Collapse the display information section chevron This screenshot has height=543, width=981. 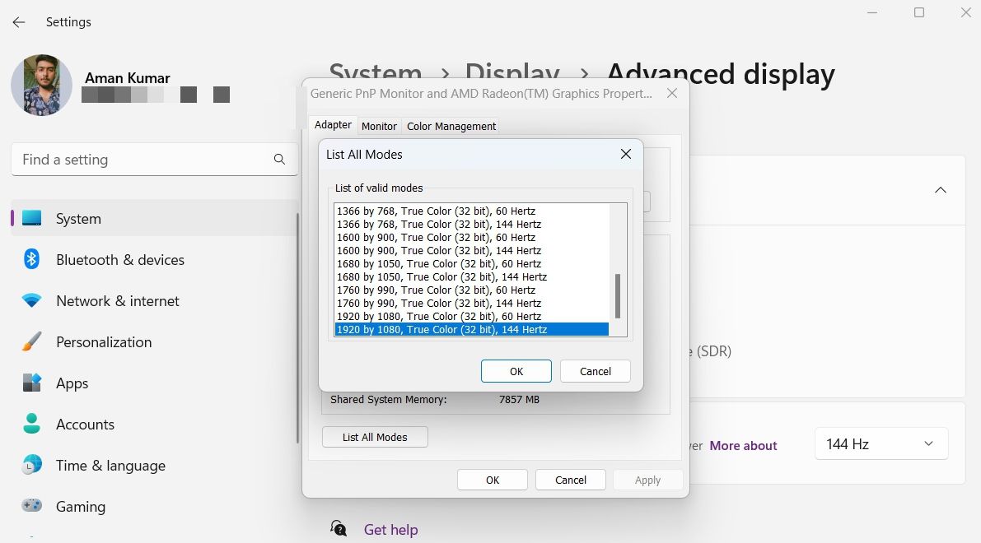coord(940,190)
